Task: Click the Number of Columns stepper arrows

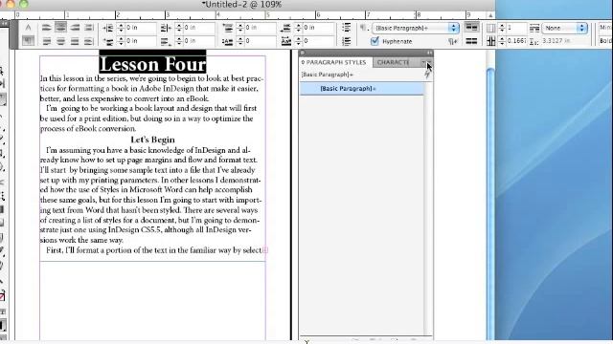Action: (x=502, y=28)
